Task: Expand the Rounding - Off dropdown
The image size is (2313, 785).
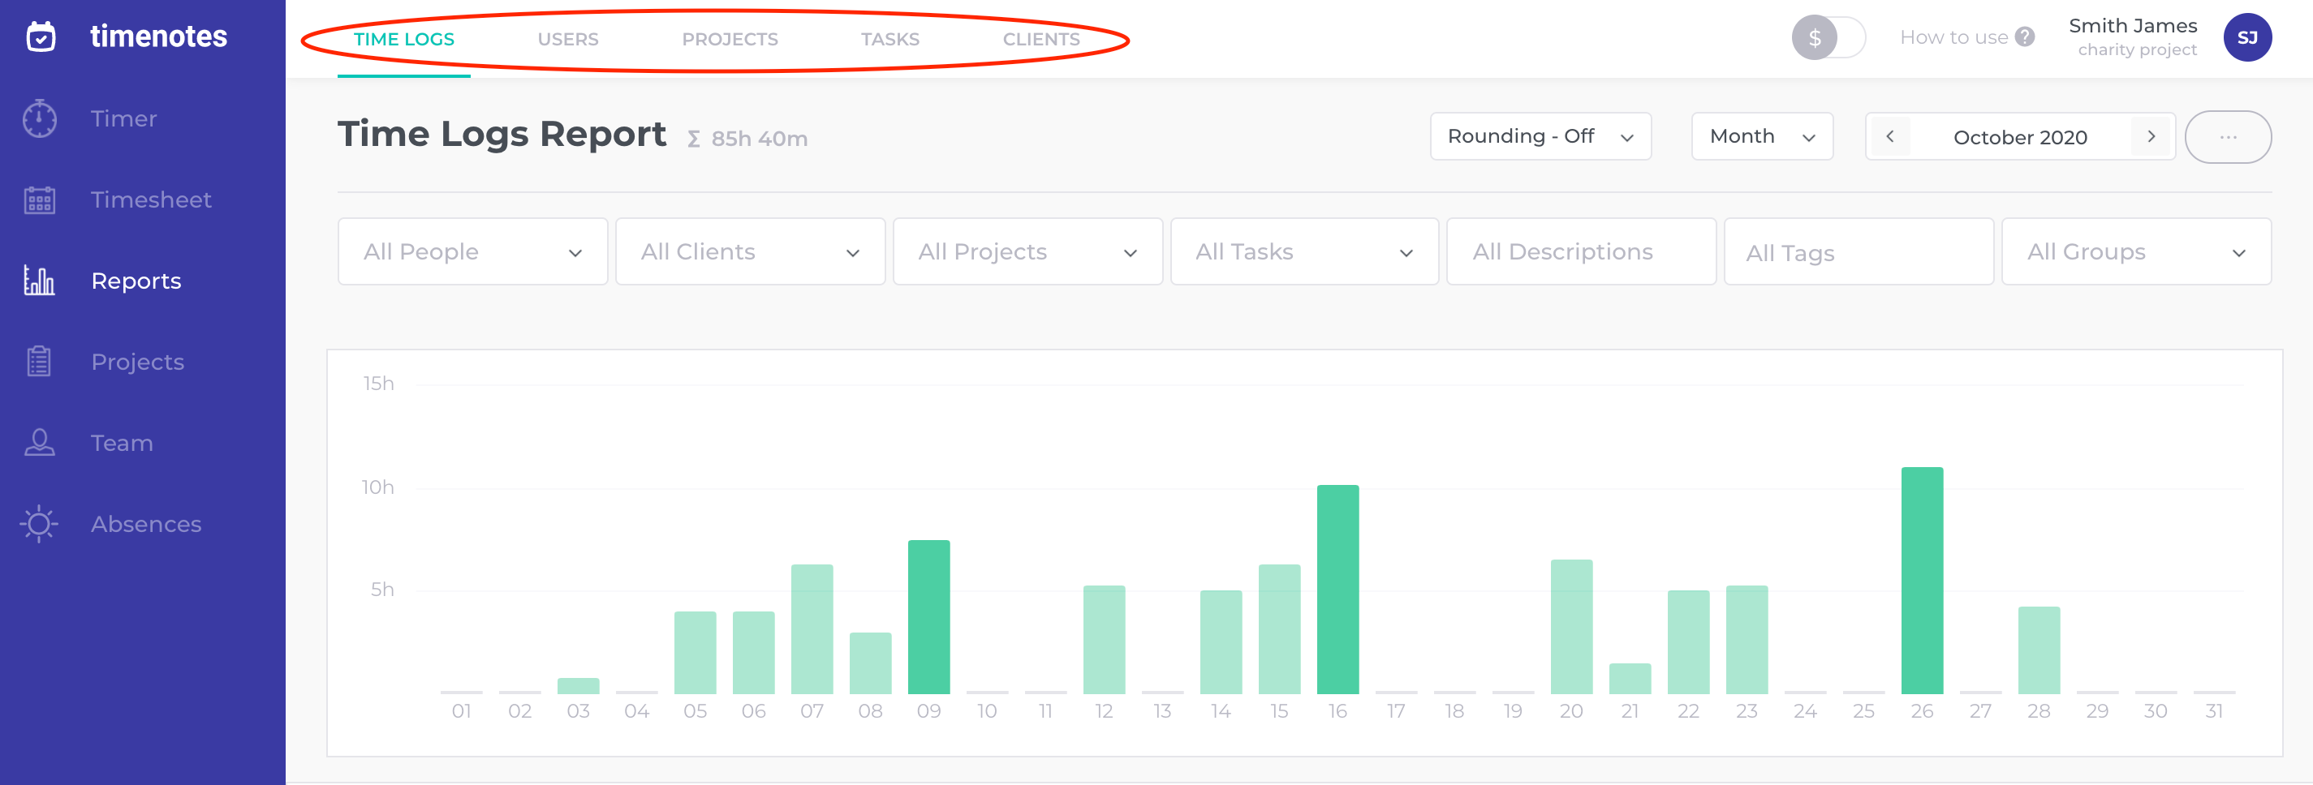Action: [1541, 136]
